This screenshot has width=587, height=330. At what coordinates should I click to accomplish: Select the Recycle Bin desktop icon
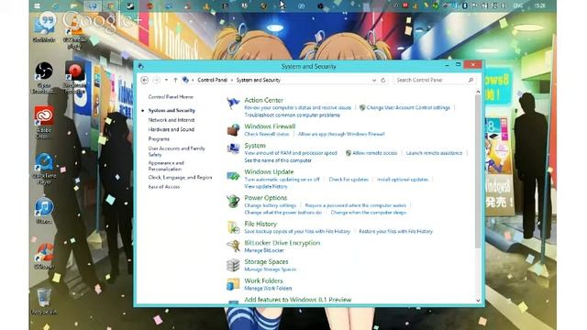[44, 301]
